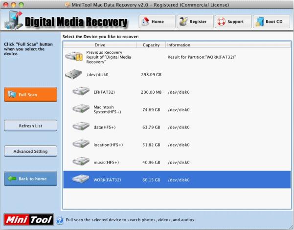Viewport: 294px width, 230px height.
Task: Click the label 'data(HFS+)'
Action: (104, 127)
